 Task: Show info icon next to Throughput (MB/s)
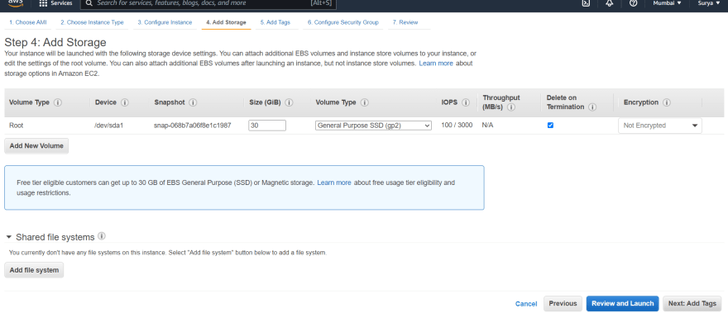tap(511, 107)
